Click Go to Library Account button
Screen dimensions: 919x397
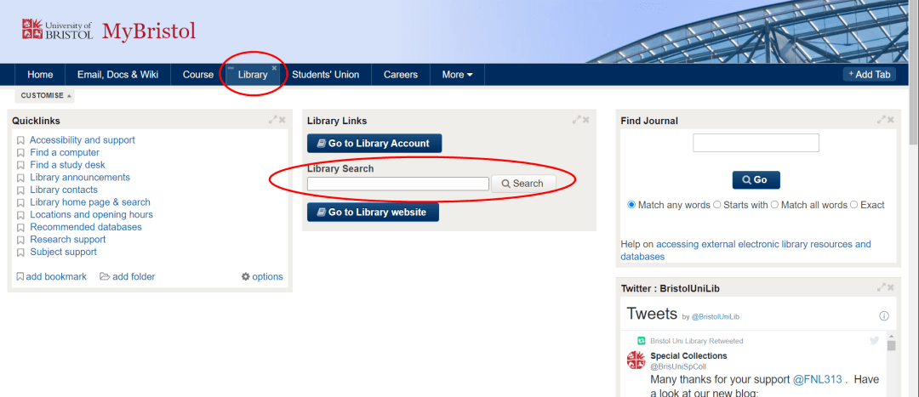point(374,144)
